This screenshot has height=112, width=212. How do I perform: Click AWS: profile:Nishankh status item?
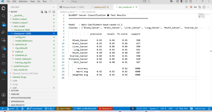pyautogui.click(x=85, y=109)
